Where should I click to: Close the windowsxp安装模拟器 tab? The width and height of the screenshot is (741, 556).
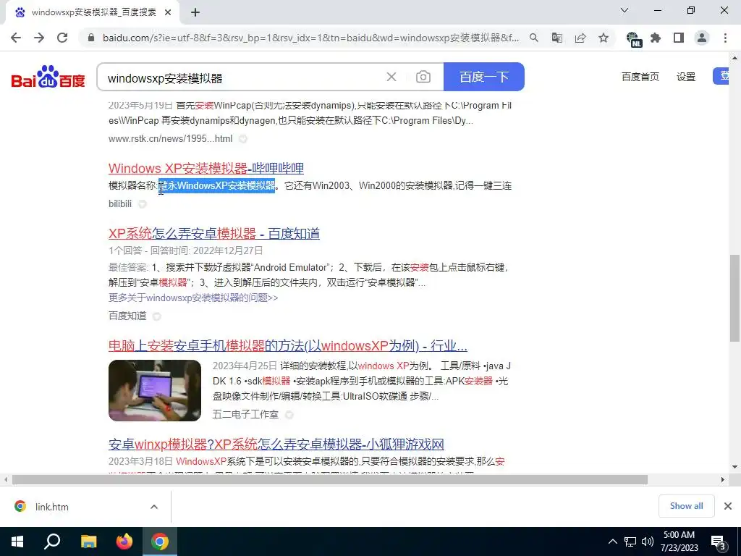168,12
